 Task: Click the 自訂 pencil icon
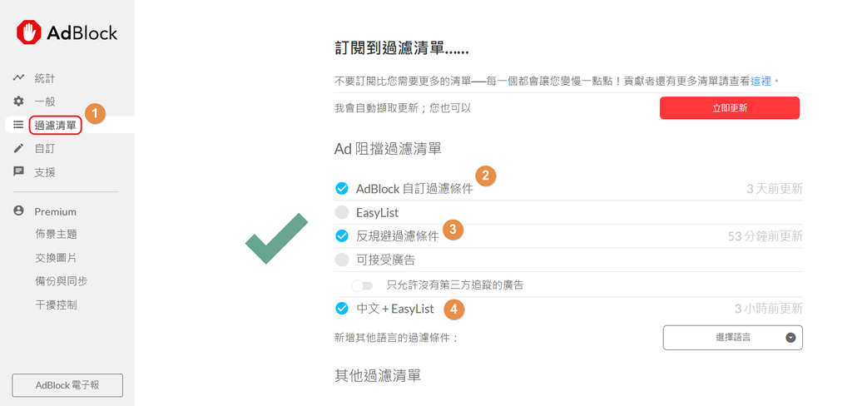click(x=19, y=148)
